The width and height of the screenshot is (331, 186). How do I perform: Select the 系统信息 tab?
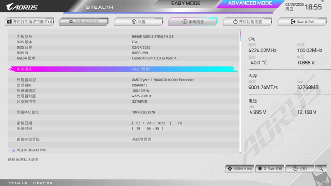pos(193,22)
